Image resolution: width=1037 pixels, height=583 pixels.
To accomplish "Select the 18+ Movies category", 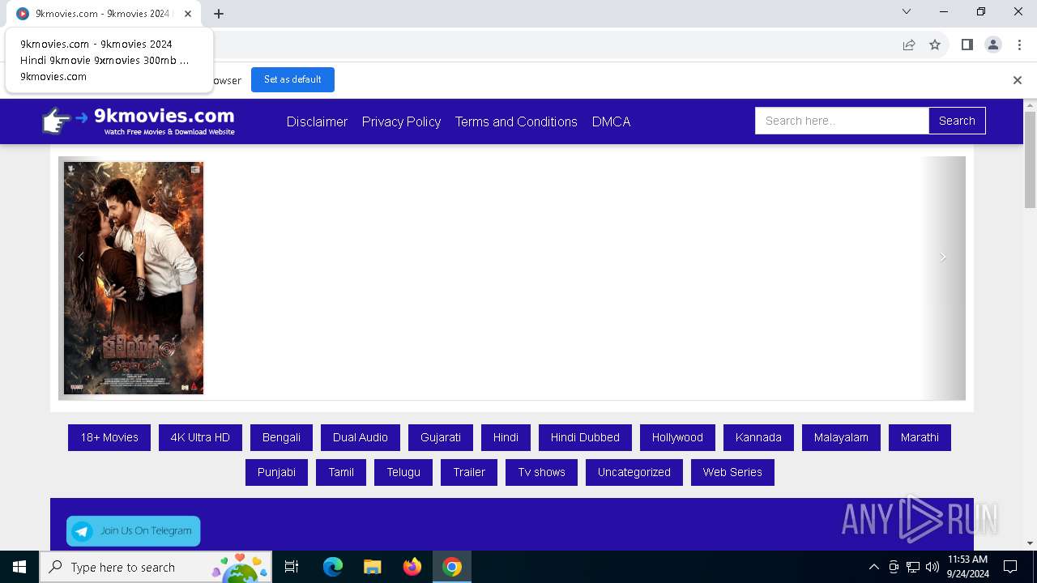I will [109, 437].
